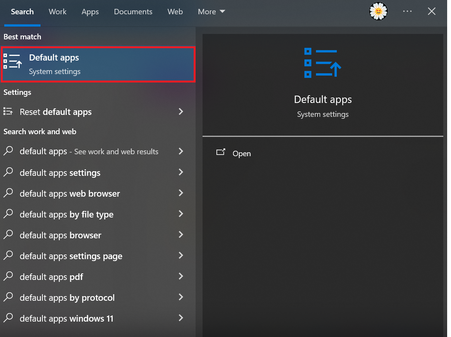Click magnifier icon next to 'default apps settings page'
The image size is (451, 337).
point(8,255)
